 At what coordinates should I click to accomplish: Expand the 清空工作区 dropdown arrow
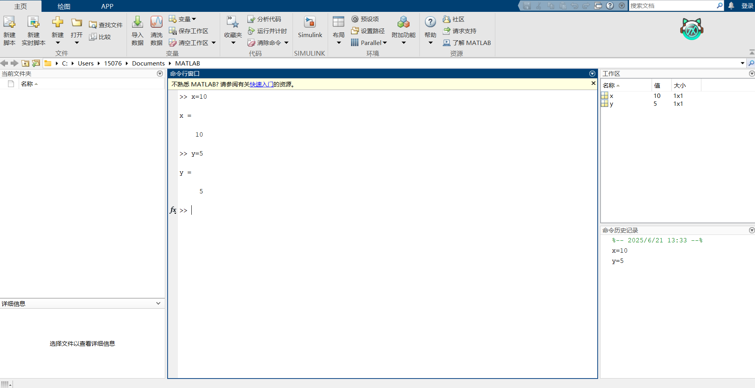click(213, 43)
